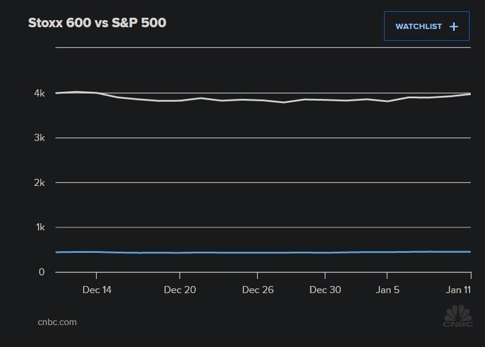Image resolution: width=485 pixels, height=347 pixels.
Task: Open the cnbc.com source link
Action: [x=57, y=322]
